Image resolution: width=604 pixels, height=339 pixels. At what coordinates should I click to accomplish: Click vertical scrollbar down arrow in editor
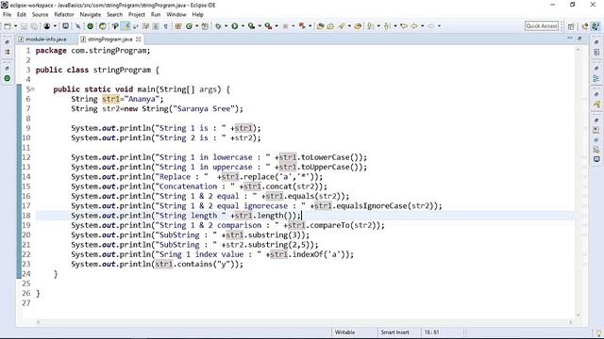579,315
